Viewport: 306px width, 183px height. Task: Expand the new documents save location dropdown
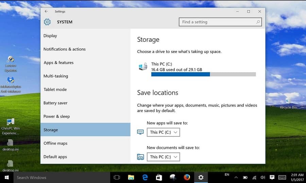pyautogui.click(x=163, y=157)
